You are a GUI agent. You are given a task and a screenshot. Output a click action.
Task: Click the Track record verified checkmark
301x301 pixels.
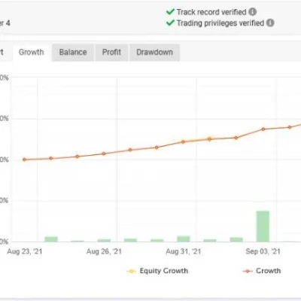(170, 11)
